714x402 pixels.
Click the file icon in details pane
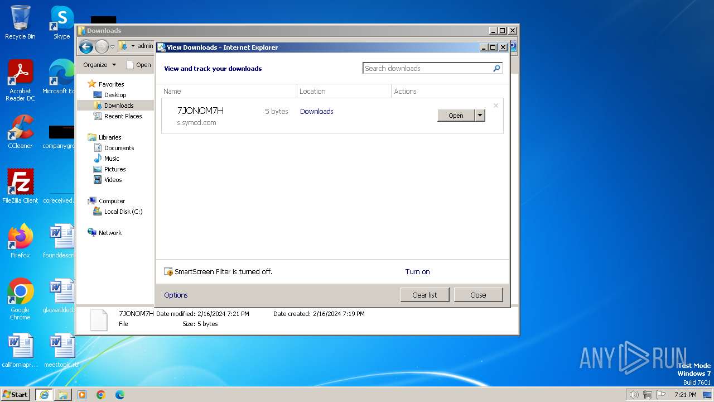[99, 320]
